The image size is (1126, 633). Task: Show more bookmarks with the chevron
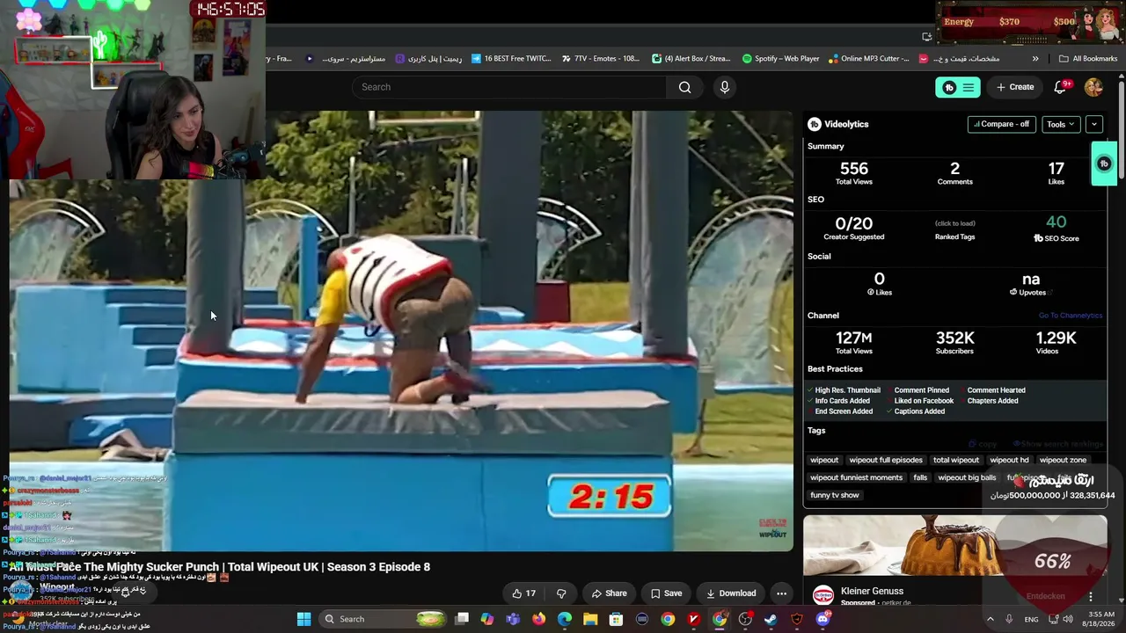coord(1035,59)
